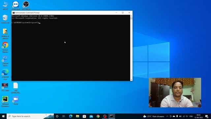
Task: Switch the ENG input language indicator
Action: (x=191, y=116)
